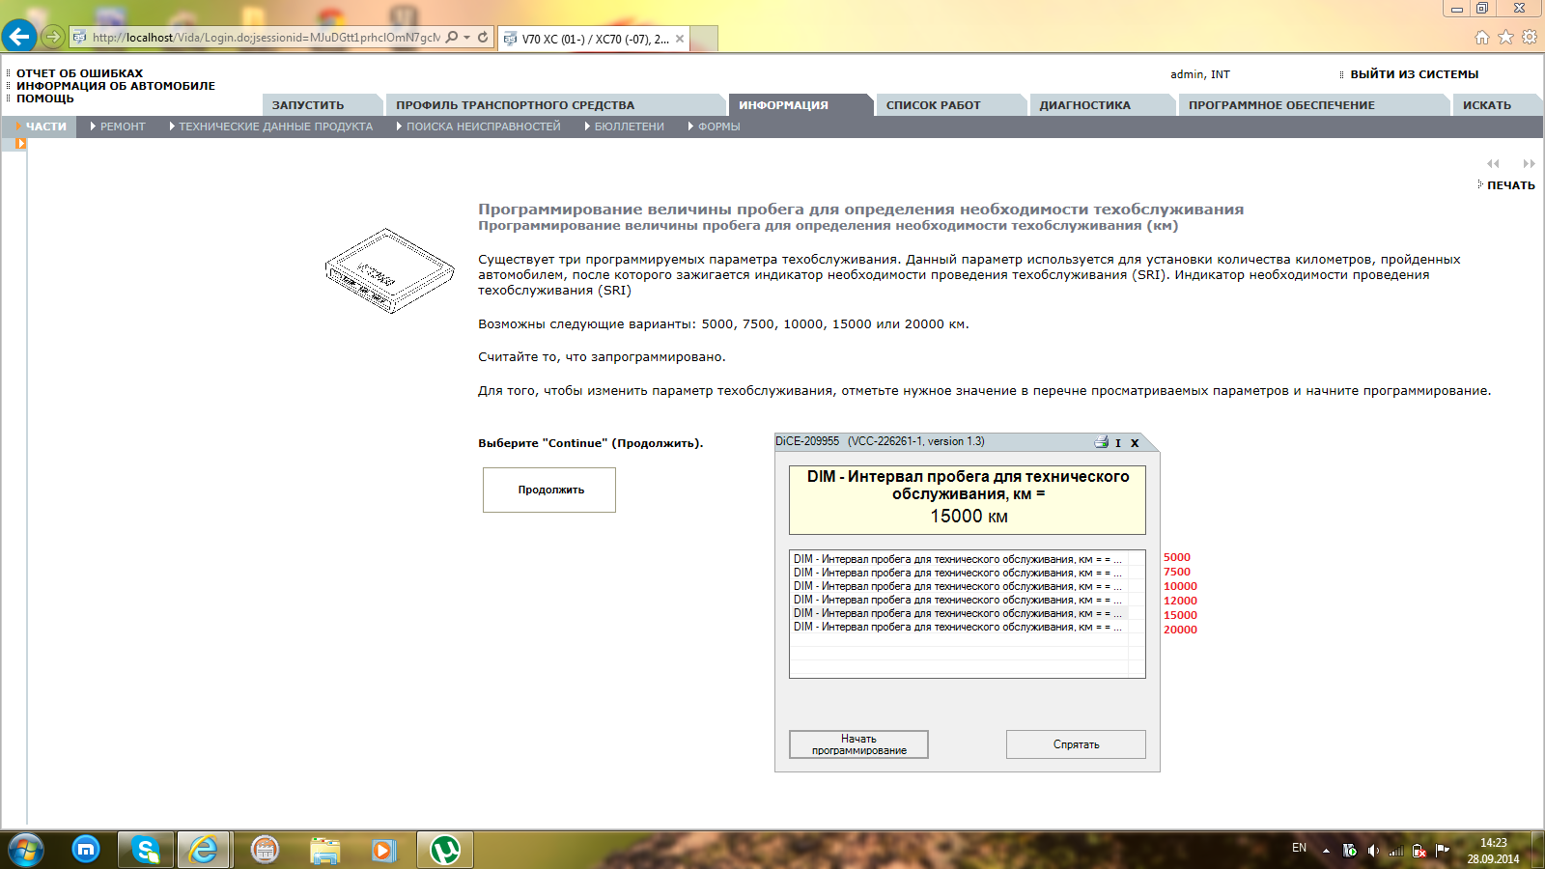The image size is (1545, 869).
Task: Open the address bar search dropdown arrow
Action: point(467,38)
